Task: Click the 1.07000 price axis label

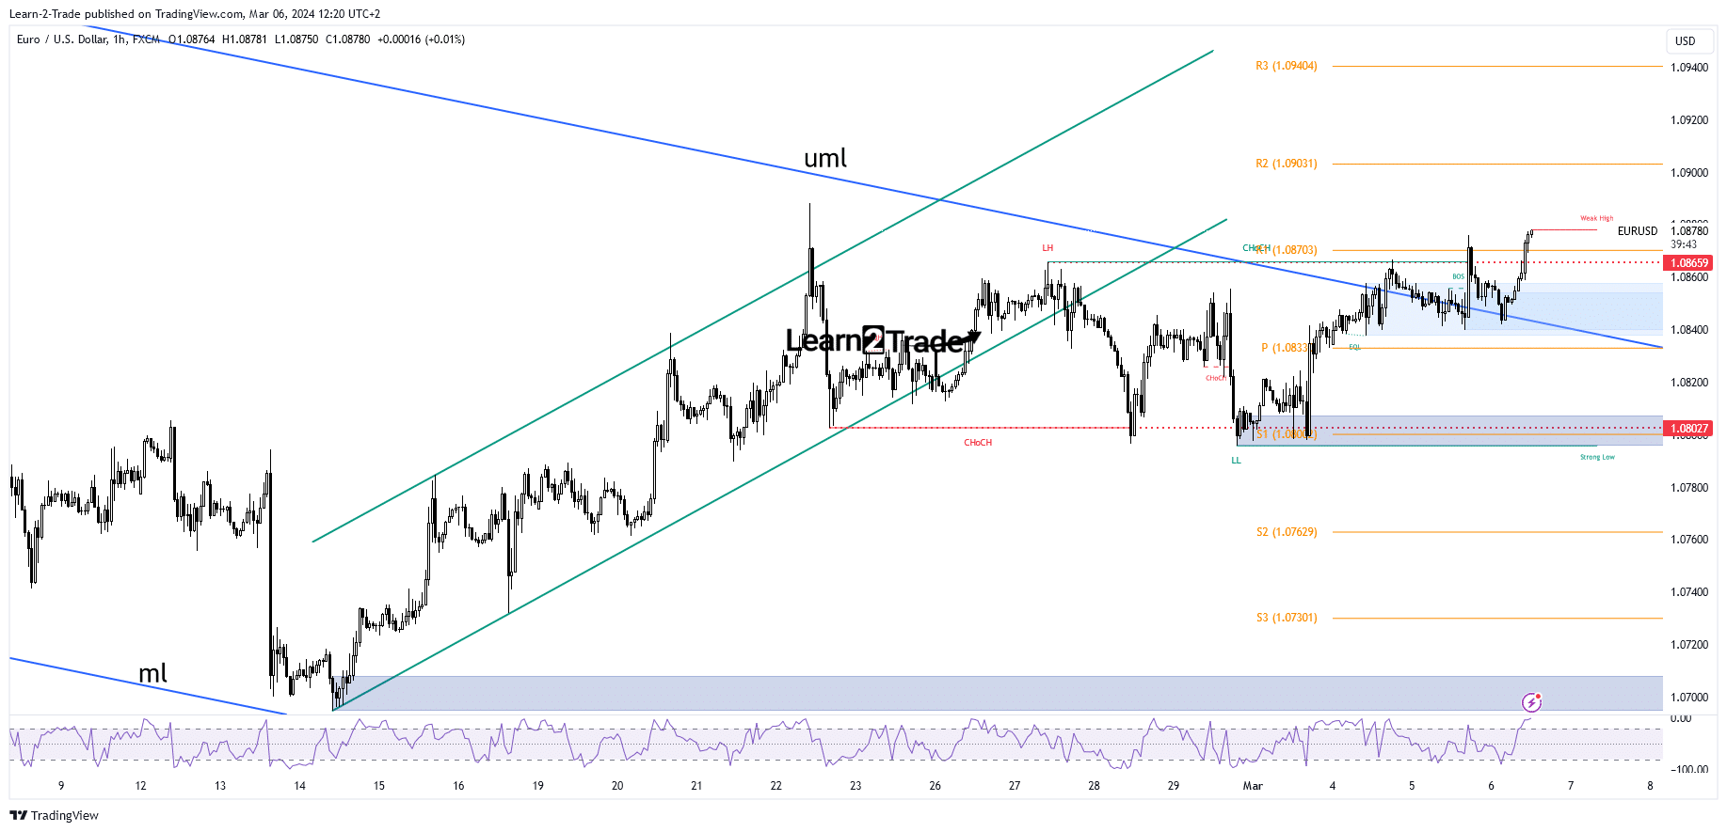Action: coord(1688,698)
